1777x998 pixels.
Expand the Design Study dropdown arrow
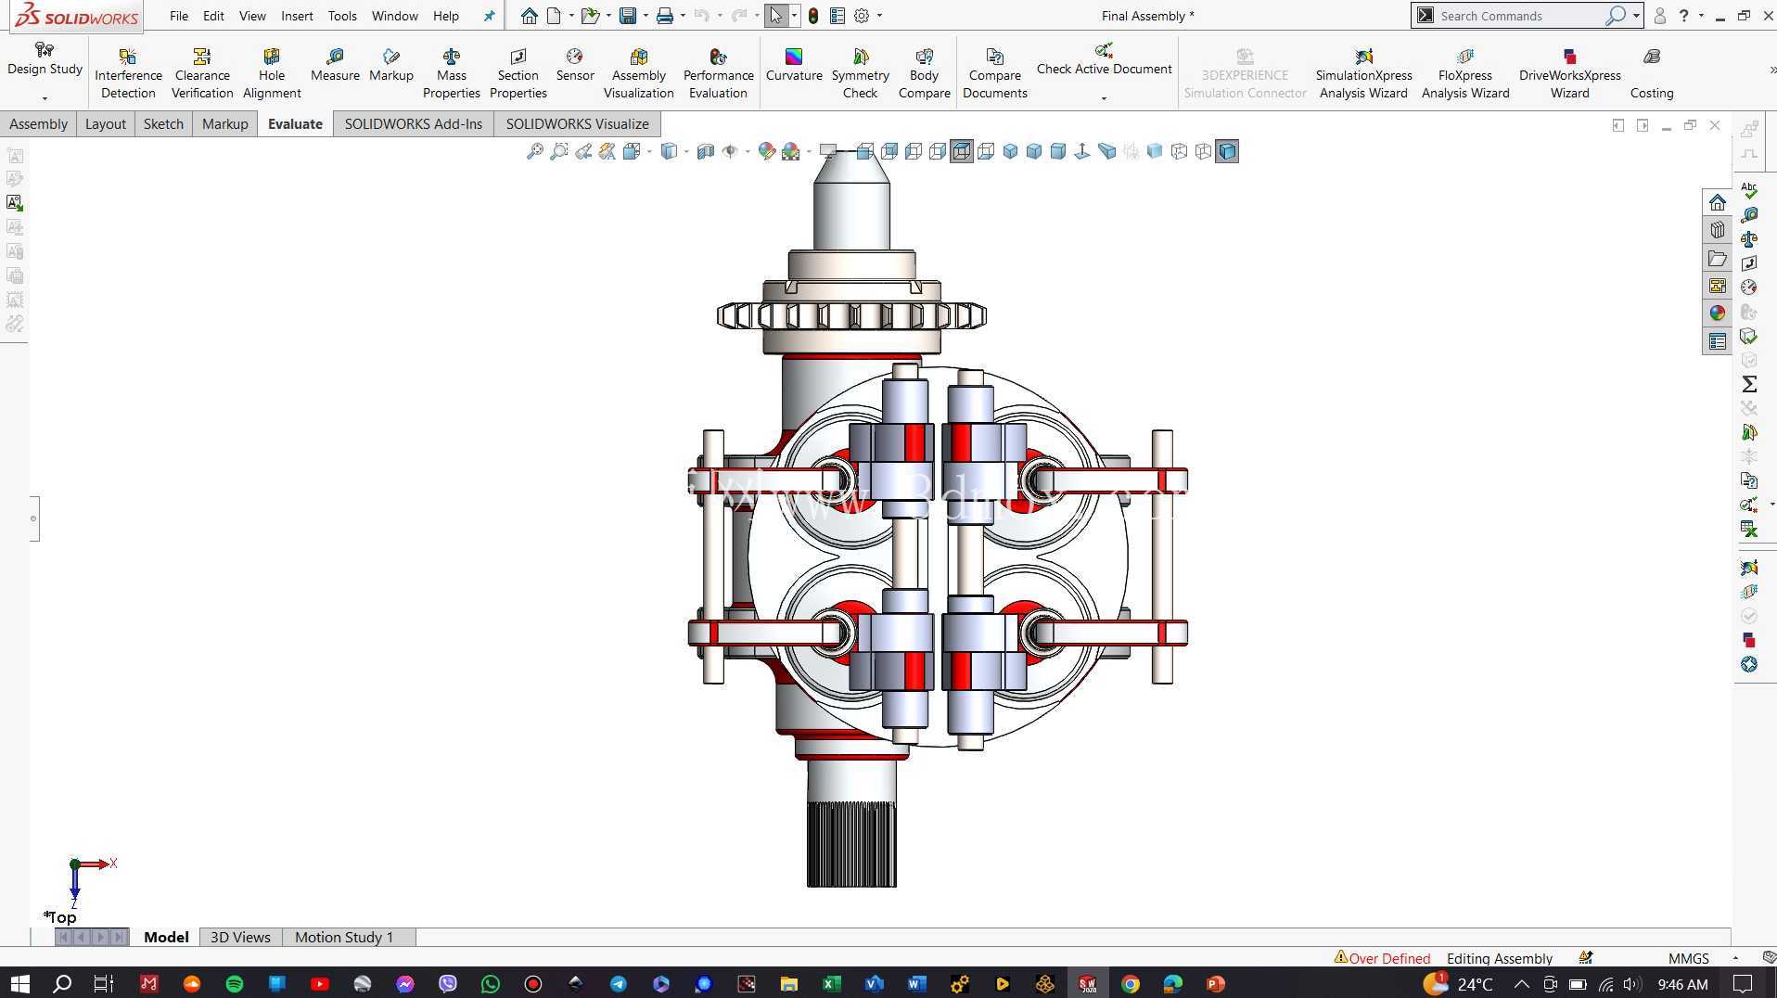click(45, 97)
